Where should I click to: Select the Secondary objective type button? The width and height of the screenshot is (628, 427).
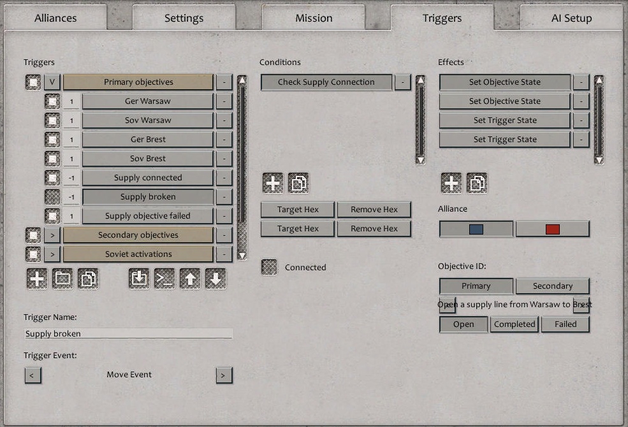click(x=553, y=286)
